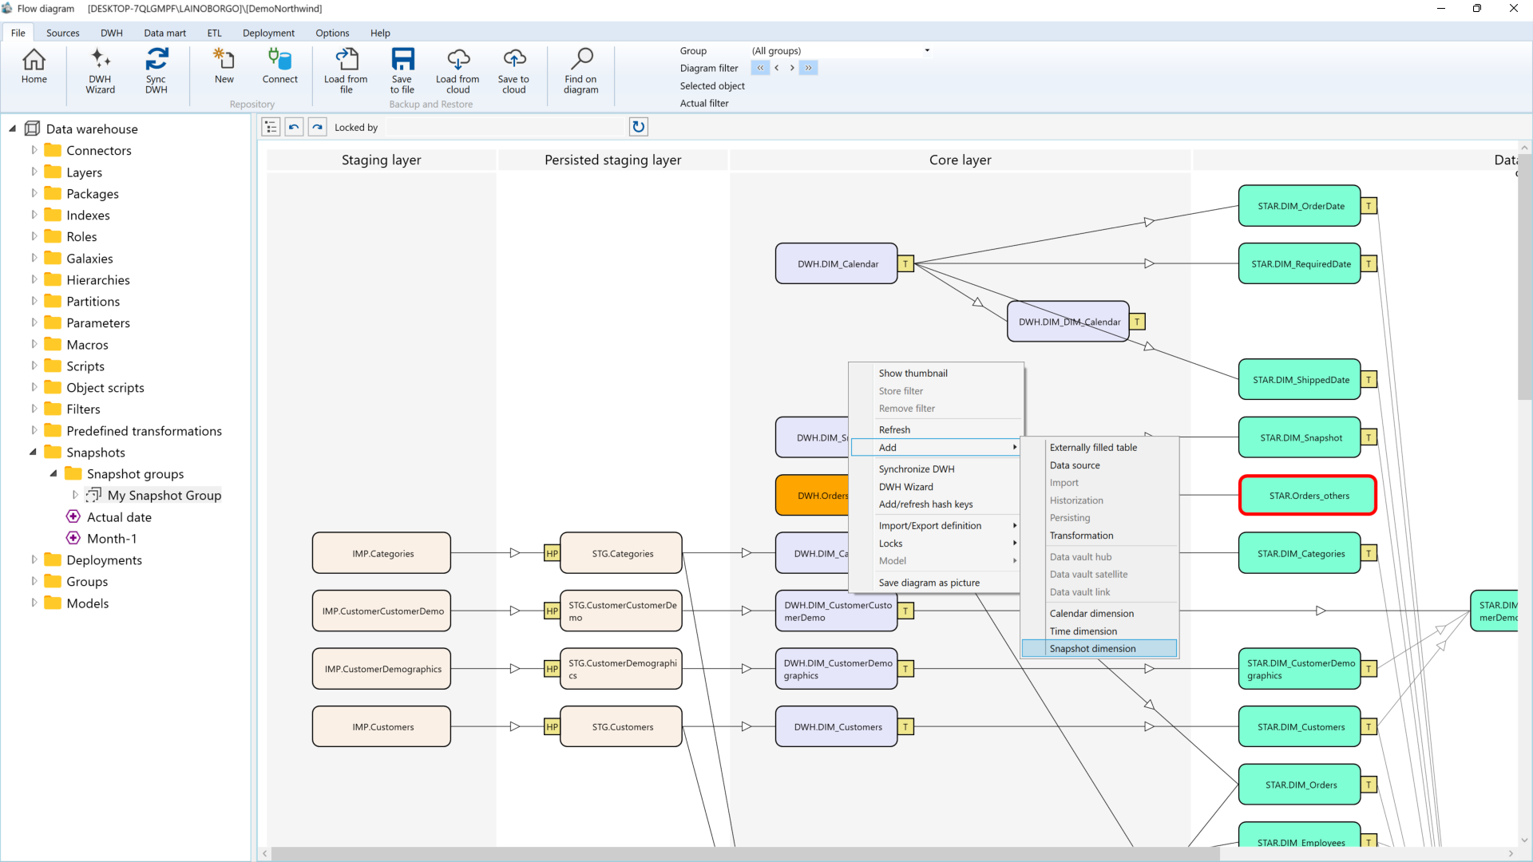The image size is (1533, 862).
Task: Expand the Connectors folder
Action: point(34,150)
